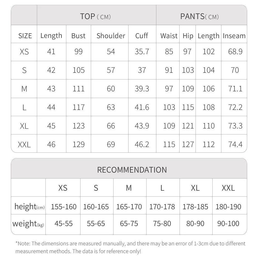
Task: Select the Shoulder column header
Action: point(111,36)
